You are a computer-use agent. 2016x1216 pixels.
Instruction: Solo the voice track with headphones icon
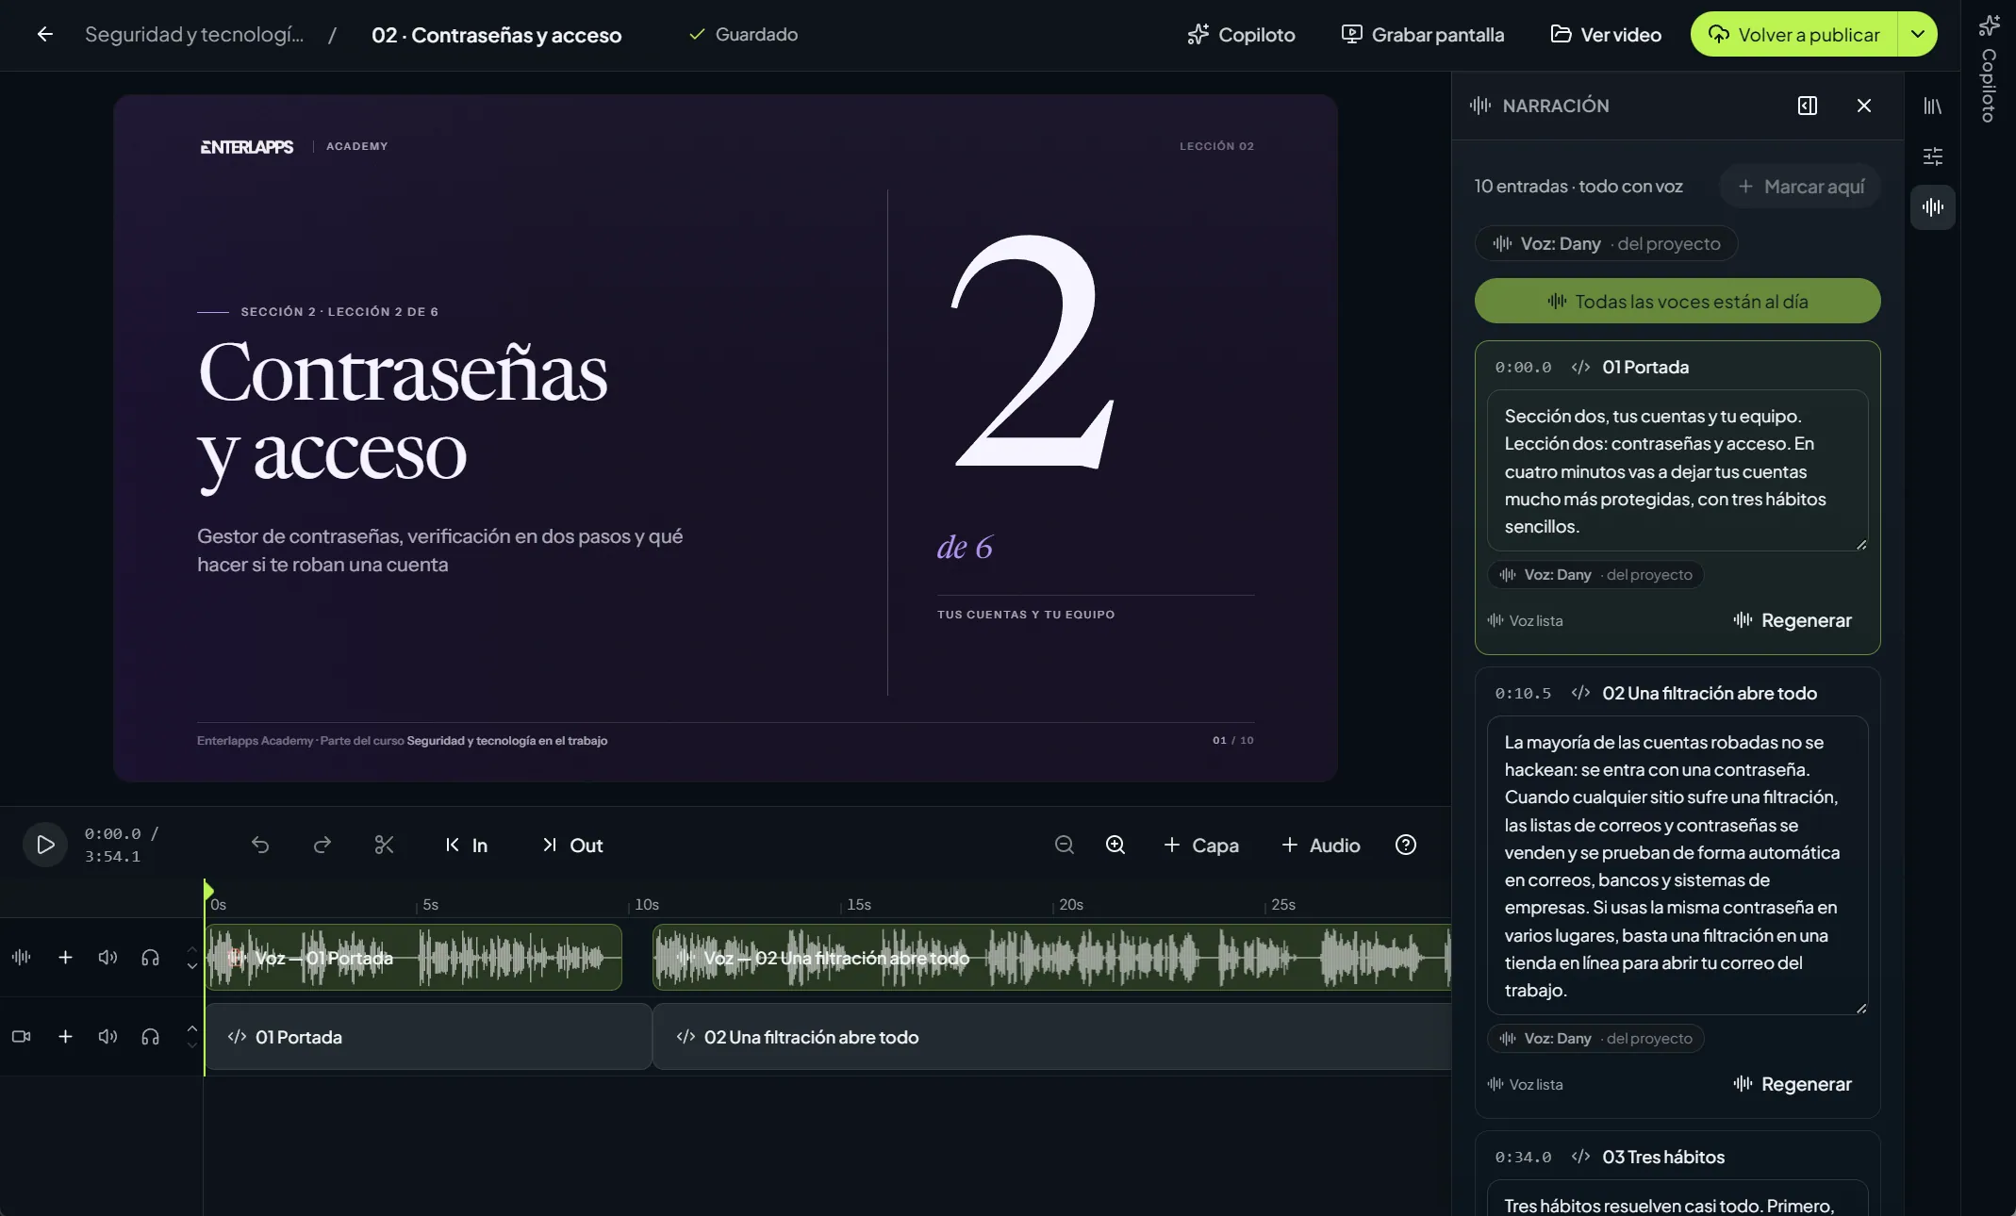[150, 958]
